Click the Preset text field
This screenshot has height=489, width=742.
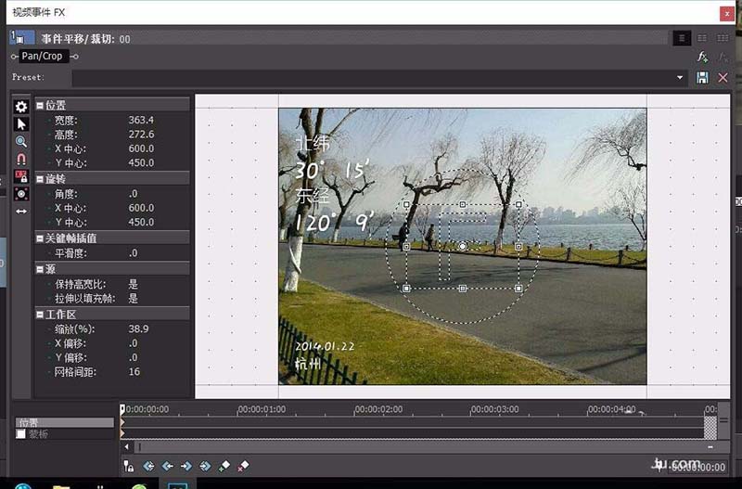pos(373,78)
